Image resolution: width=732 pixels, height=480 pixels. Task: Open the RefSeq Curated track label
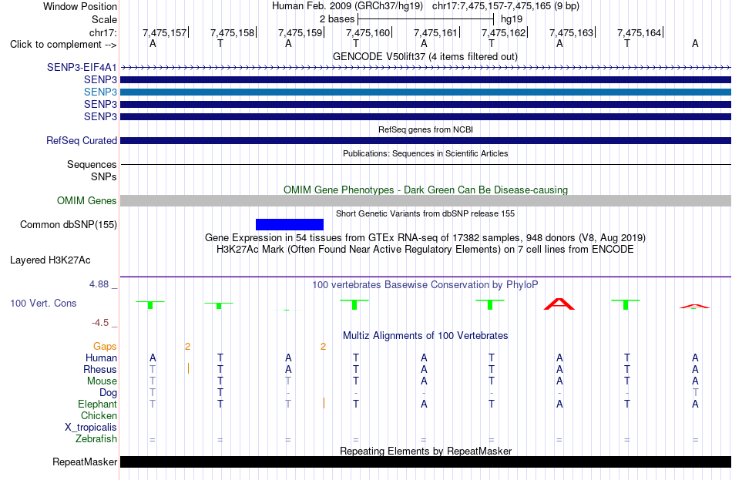coord(82,140)
